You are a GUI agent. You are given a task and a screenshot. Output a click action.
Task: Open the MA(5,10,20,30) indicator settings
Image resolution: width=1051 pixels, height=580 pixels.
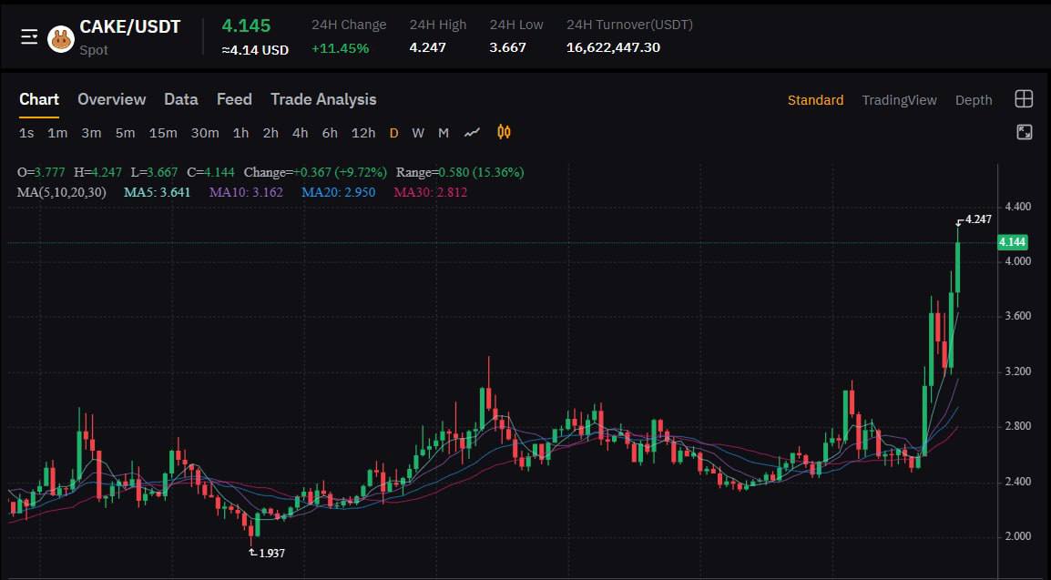click(x=61, y=192)
